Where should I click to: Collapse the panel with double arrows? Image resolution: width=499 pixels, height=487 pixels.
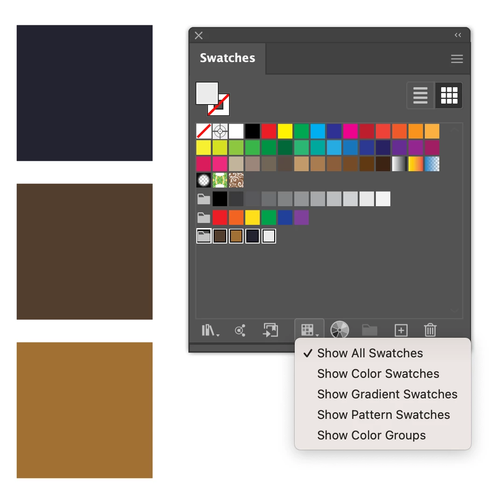[457, 35]
